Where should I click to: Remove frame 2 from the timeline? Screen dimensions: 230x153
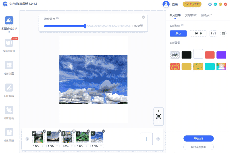pos(74,131)
